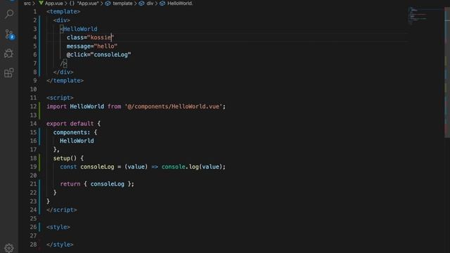Open the Manage gear settings menu
This screenshot has width=450, height=253.
(x=9, y=248)
